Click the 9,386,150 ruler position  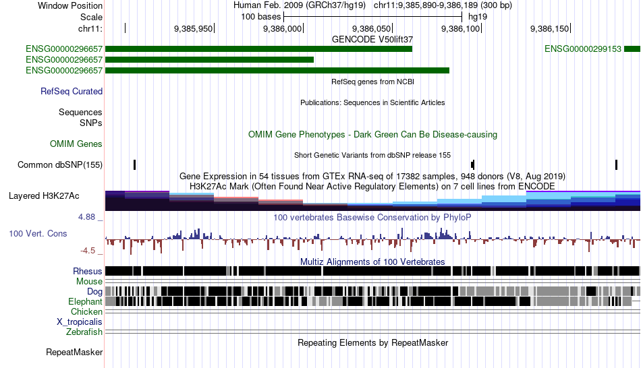[x=550, y=28]
